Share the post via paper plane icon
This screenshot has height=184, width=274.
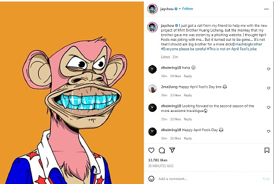click(172, 150)
